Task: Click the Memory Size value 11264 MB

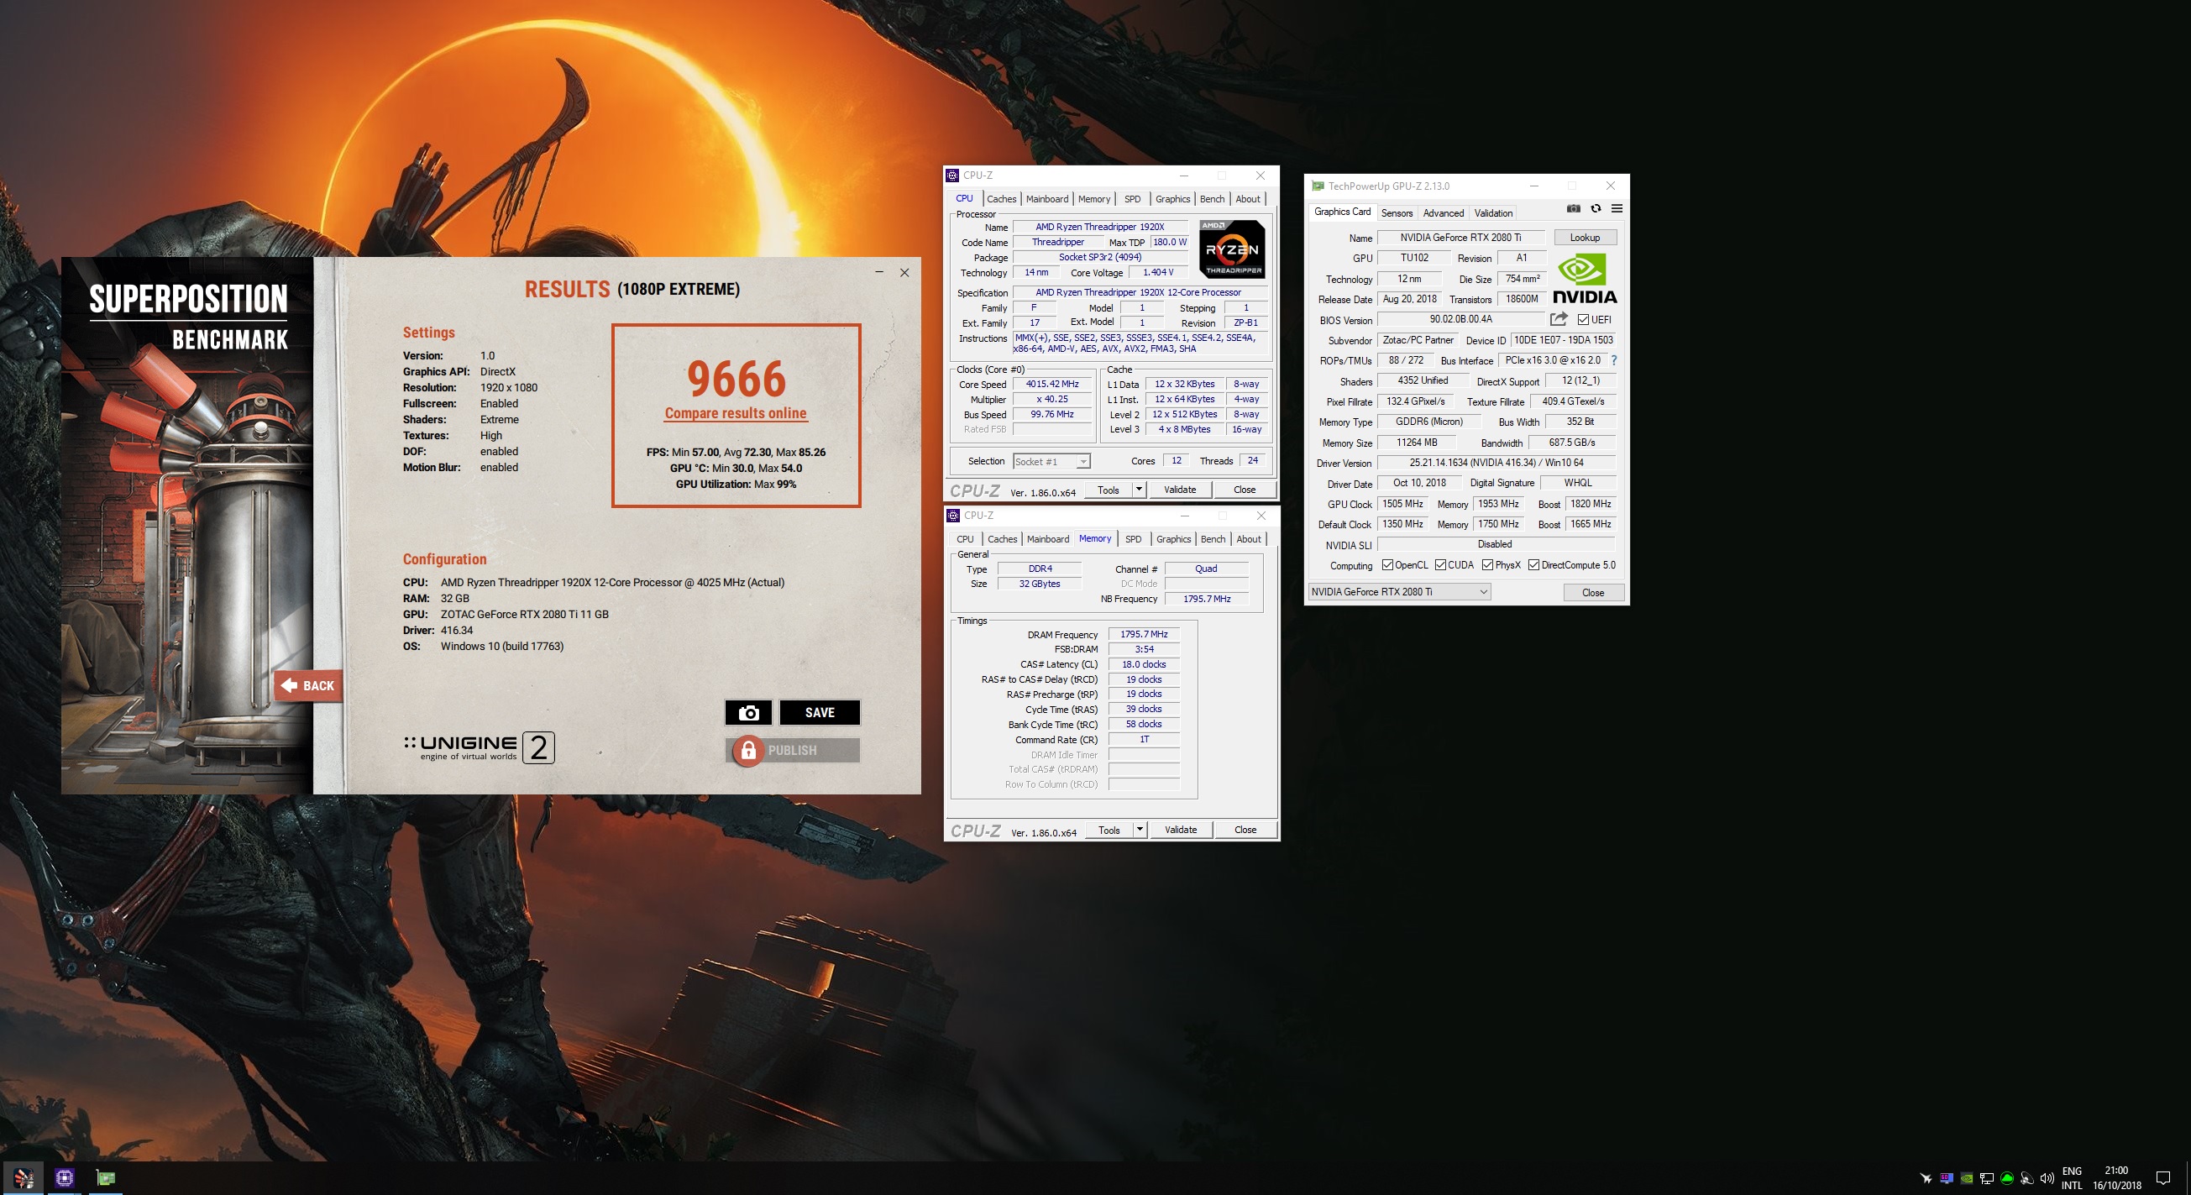Action: pos(1417,443)
